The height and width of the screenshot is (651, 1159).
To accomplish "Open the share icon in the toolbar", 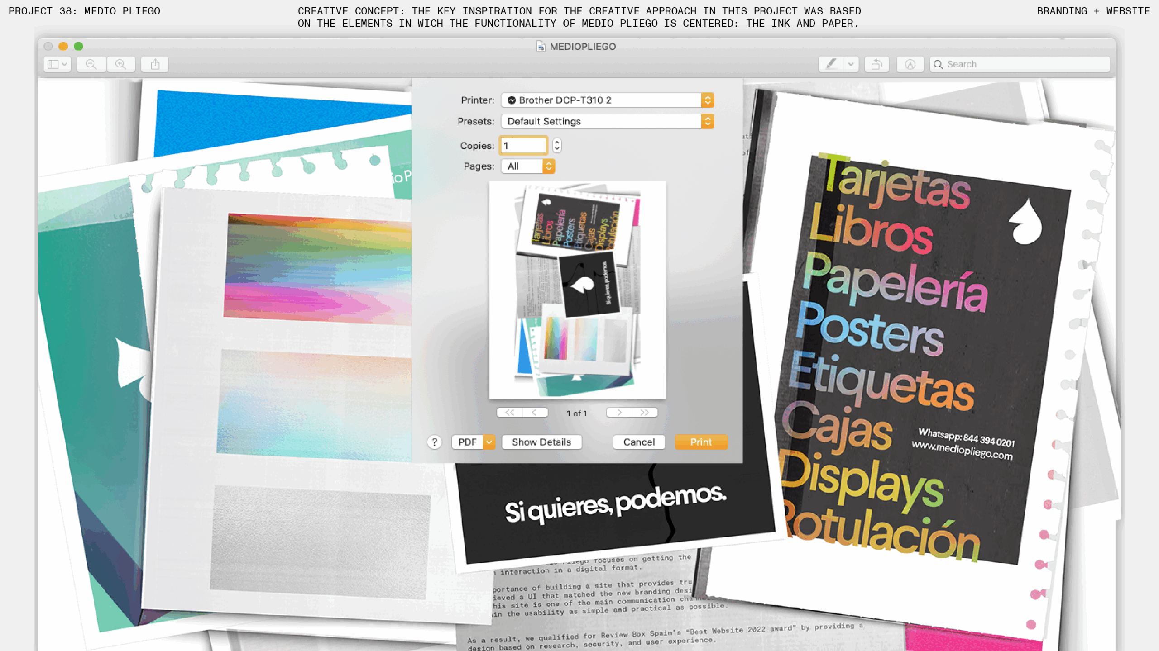I will pos(155,64).
